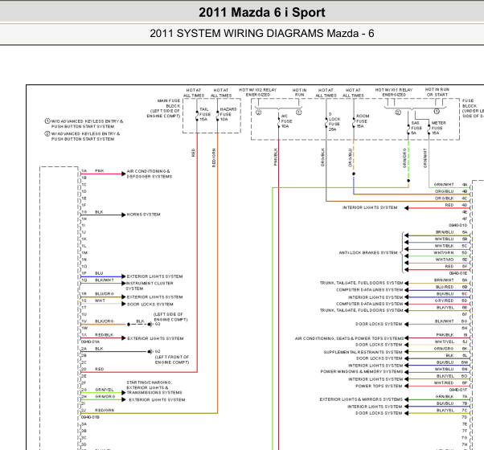
Task: Click the 'AIR CONDITIONING & DEFOGGER SYSTEMS' label
Action: [150, 174]
